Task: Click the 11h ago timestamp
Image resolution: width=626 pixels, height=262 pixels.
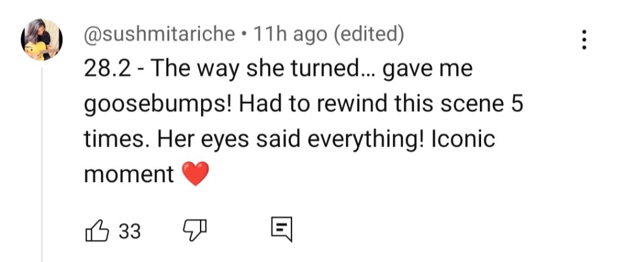Action: coord(290,35)
